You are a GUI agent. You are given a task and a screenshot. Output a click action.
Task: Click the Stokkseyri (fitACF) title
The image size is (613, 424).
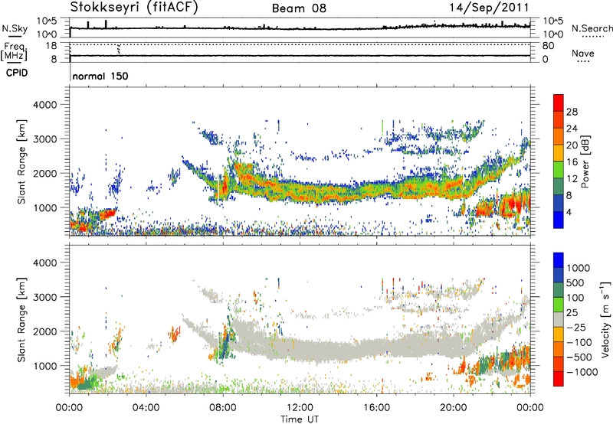point(134,7)
